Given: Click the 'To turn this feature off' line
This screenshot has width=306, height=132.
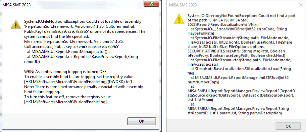Looking at the screenshot, I should (x=67, y=97).
